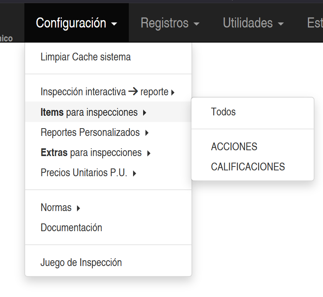
Task: Choose ACCIONES from the submenu
Action: tap(234, 147)
